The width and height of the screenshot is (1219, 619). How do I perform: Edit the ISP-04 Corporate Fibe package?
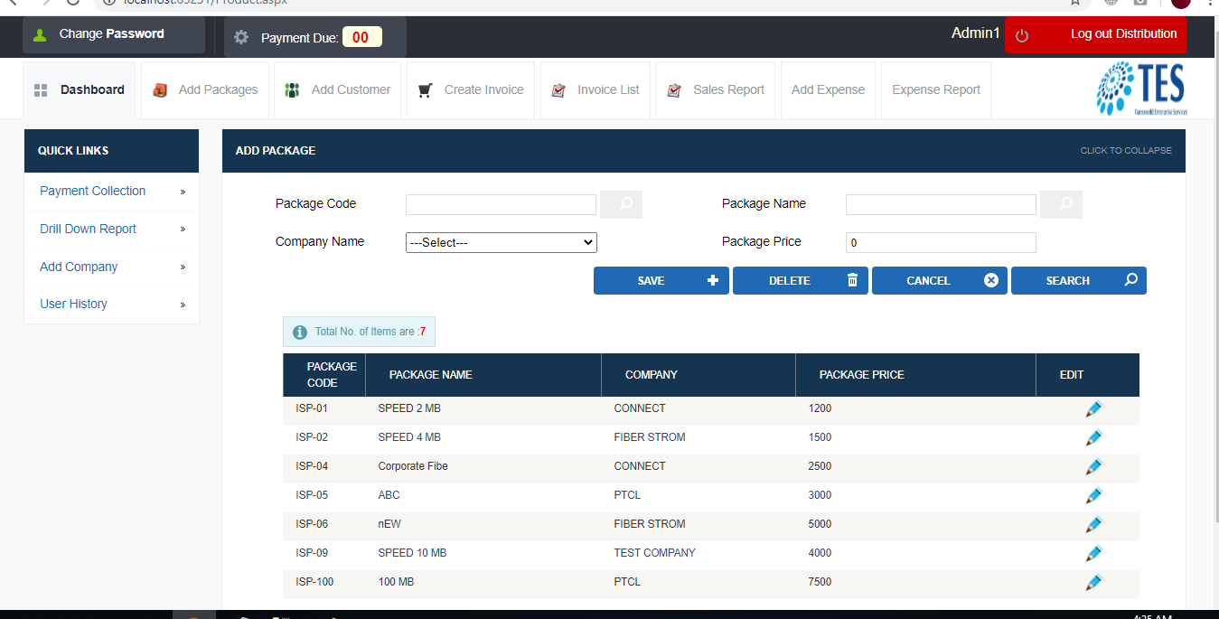pyautogui.click(x=1093, y=467)
